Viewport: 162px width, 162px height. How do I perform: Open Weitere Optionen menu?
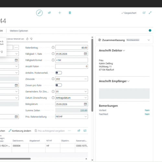(19, 31)
